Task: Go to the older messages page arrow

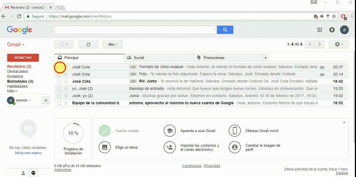Action: pyautogui.click(x=319, y=44)
